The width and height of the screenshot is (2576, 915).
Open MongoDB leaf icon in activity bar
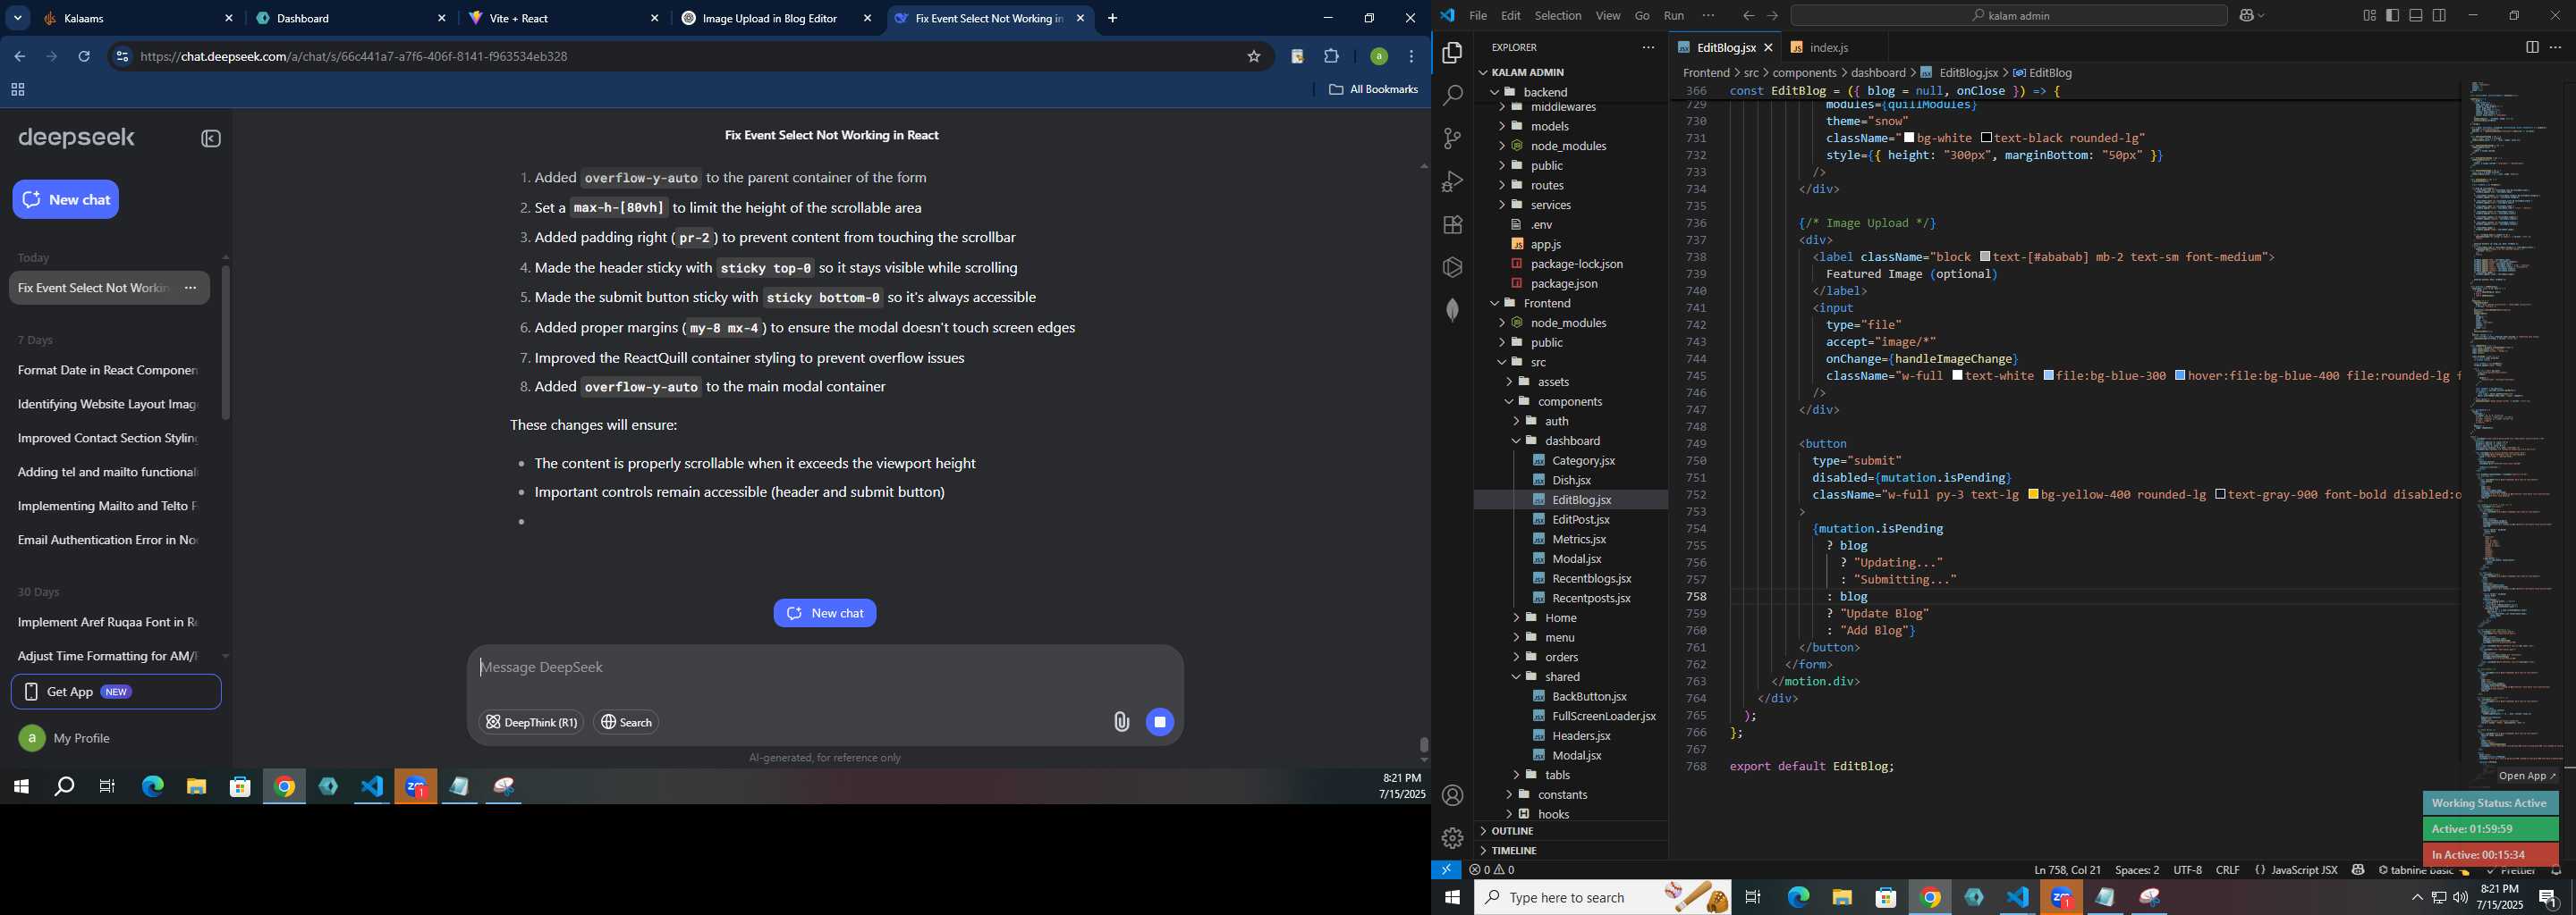(x=1453, y=311)
